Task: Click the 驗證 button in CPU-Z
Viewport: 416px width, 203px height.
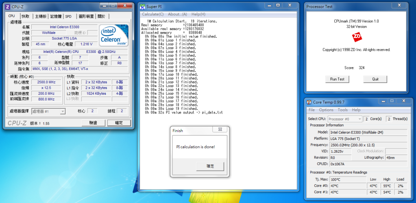Action: pos(93,122)
